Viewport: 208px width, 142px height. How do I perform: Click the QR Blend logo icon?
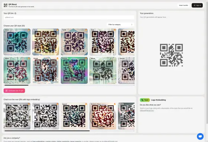6,6
